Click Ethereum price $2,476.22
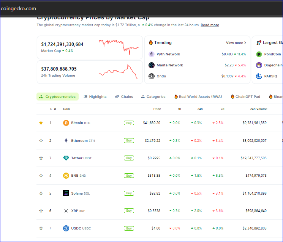Viewport: 283px width, 242px height. [152, 141]
